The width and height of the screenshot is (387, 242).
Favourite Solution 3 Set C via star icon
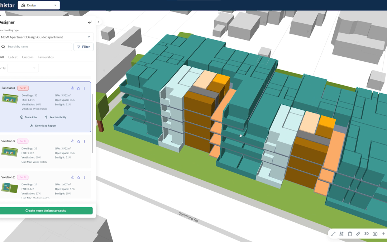tap(78, 88)
